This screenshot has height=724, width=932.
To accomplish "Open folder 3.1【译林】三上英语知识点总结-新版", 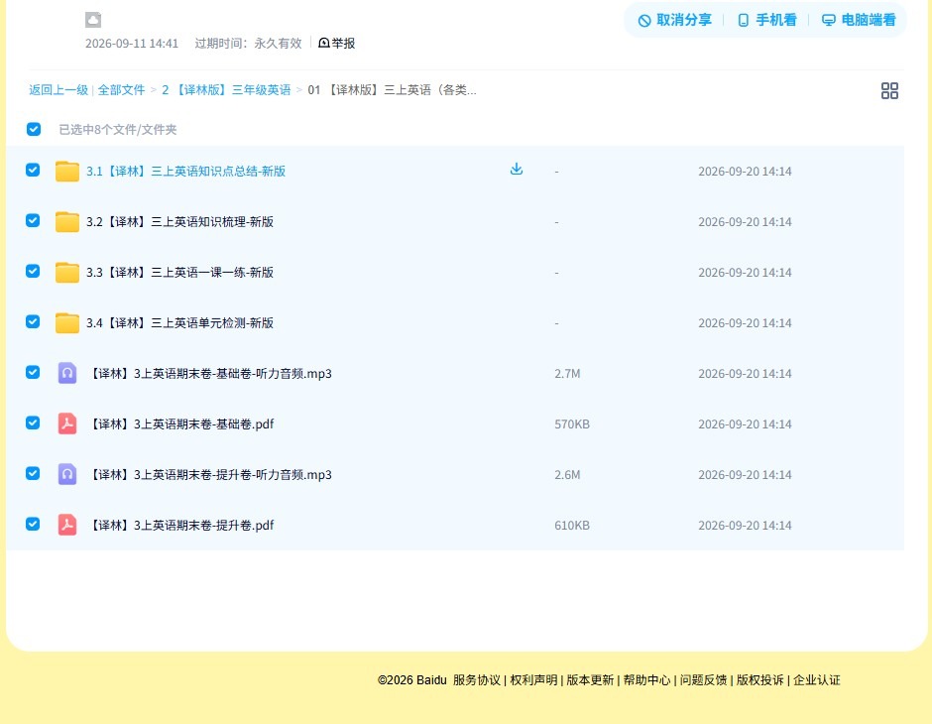I will tap(185, 172).
